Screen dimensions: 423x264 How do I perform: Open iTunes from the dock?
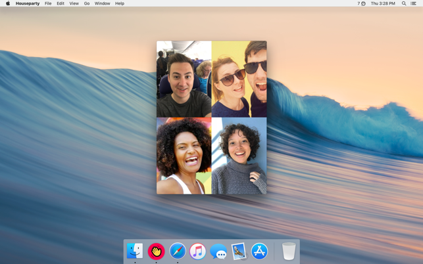(197, 251)
